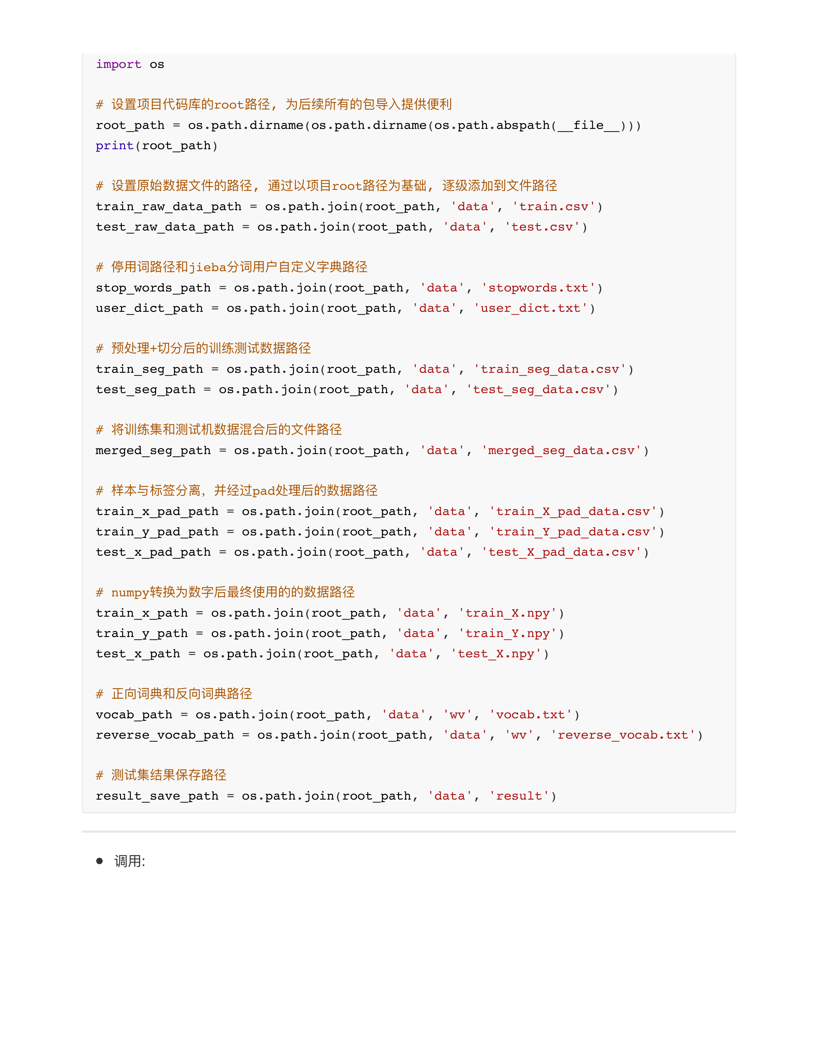Click the 'test_X.npy' string
The width and height of the screenshot is (818, 1059).
click(496, 654)
